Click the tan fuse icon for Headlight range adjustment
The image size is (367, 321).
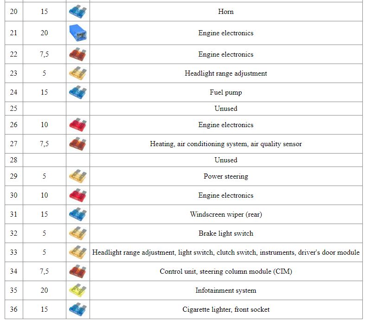pyautogui.click(x=77, y=73)
